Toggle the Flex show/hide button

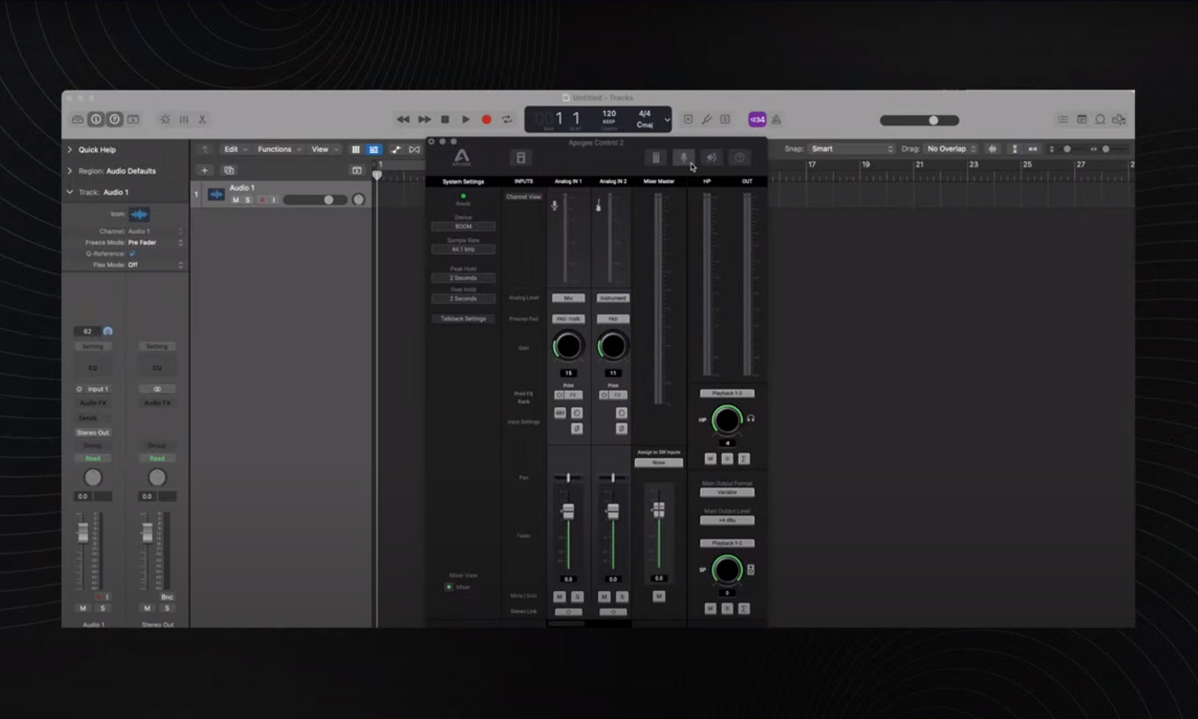(414, 149)
